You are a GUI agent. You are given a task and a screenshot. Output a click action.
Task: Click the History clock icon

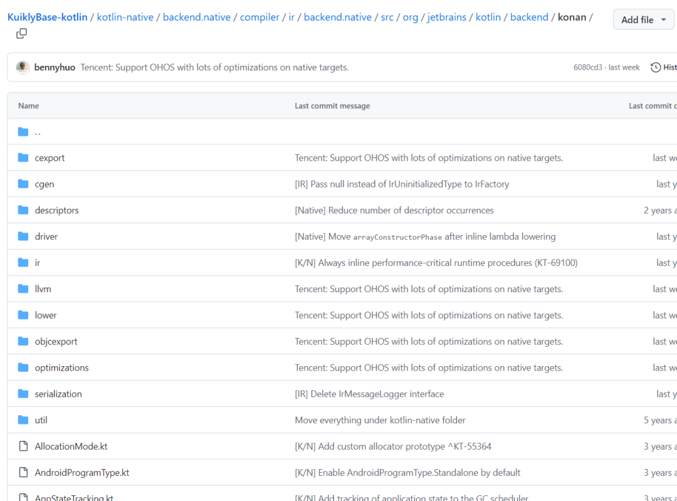(656, 67)
